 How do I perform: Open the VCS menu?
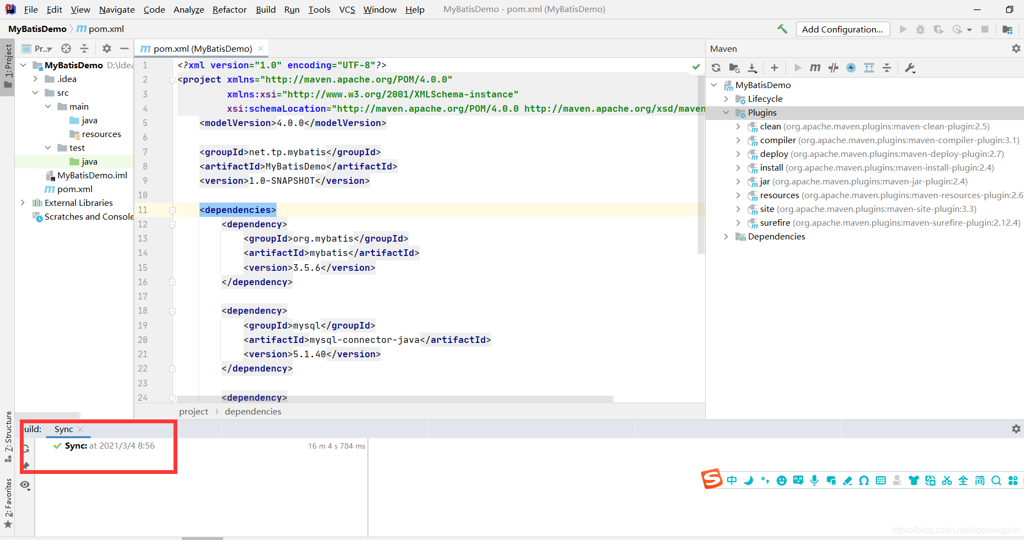(x=347, y=9)
